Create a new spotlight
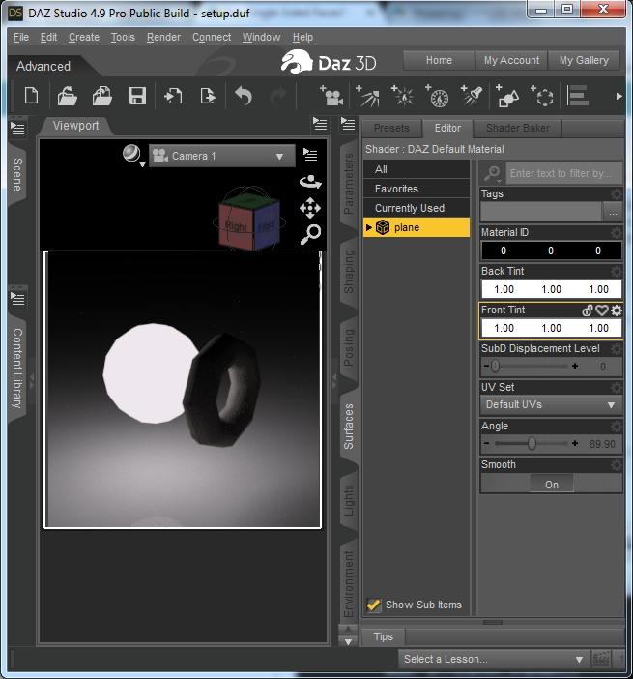 click(x=472, y=95)
